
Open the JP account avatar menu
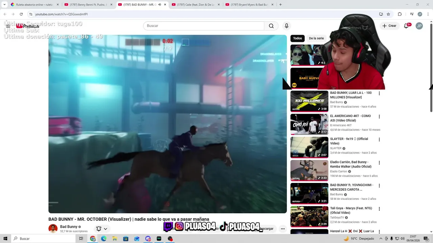click(x=419, y=26)
